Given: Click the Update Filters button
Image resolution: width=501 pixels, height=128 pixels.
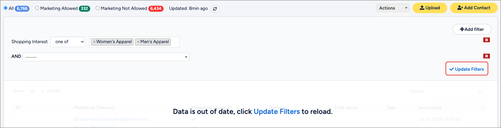Looking at the screenshot, I should click(x=467, y=69).
